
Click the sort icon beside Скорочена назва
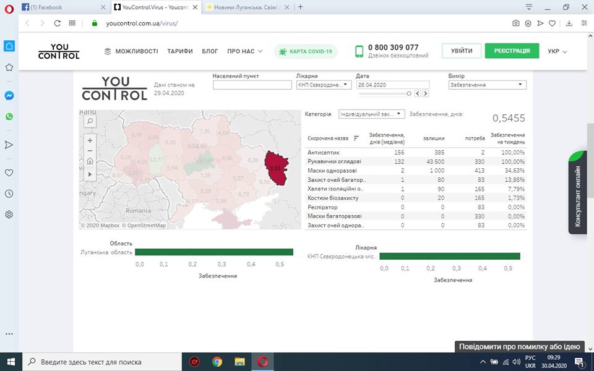tap(356, 139)
